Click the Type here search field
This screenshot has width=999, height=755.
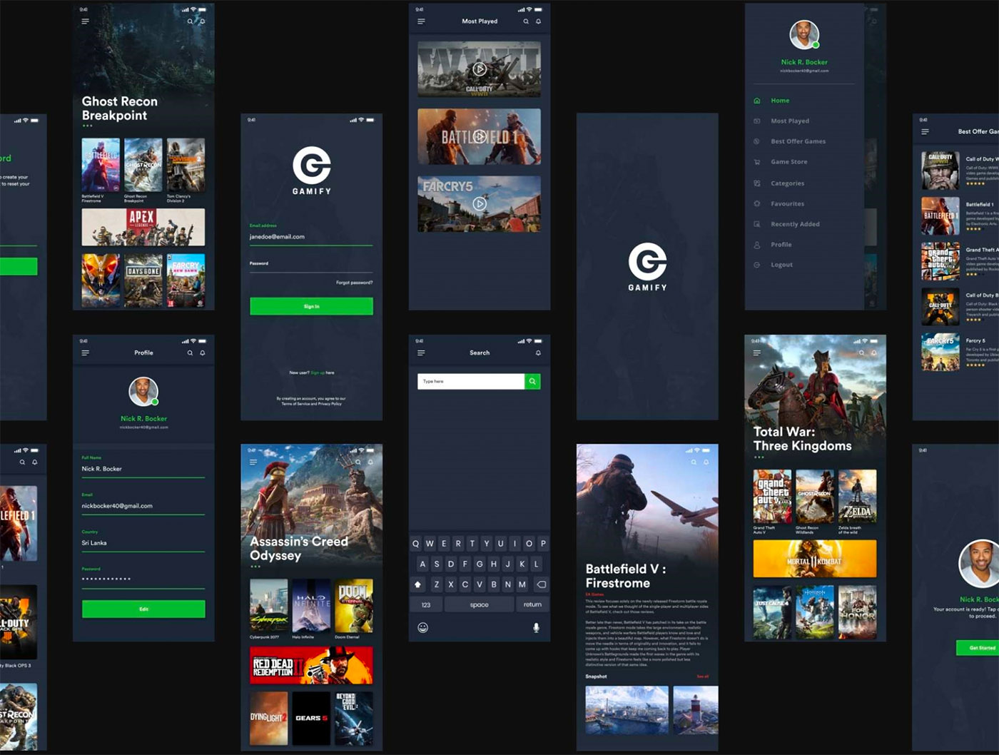pyautogui.click(x=470, y=381)
